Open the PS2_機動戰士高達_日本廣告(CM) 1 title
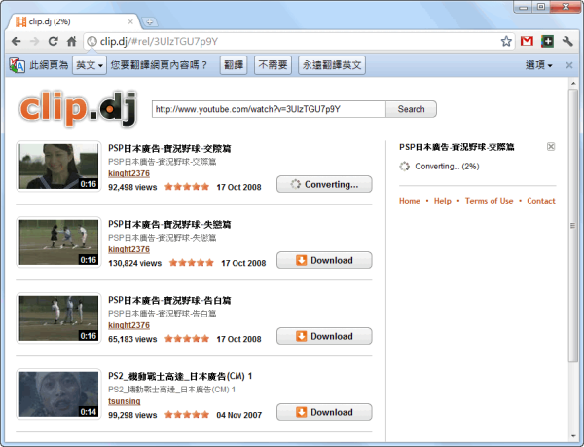 [180, 376]
